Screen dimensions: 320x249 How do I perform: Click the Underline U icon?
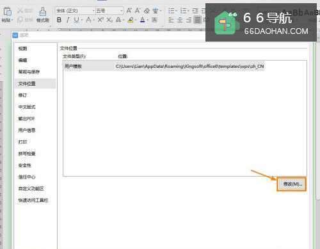[76, 20]
